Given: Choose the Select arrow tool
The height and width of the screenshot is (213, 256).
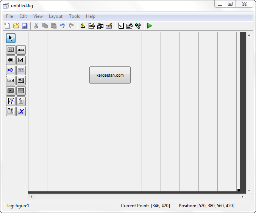Looking at the screenshot, I should (x=11, y=38).
